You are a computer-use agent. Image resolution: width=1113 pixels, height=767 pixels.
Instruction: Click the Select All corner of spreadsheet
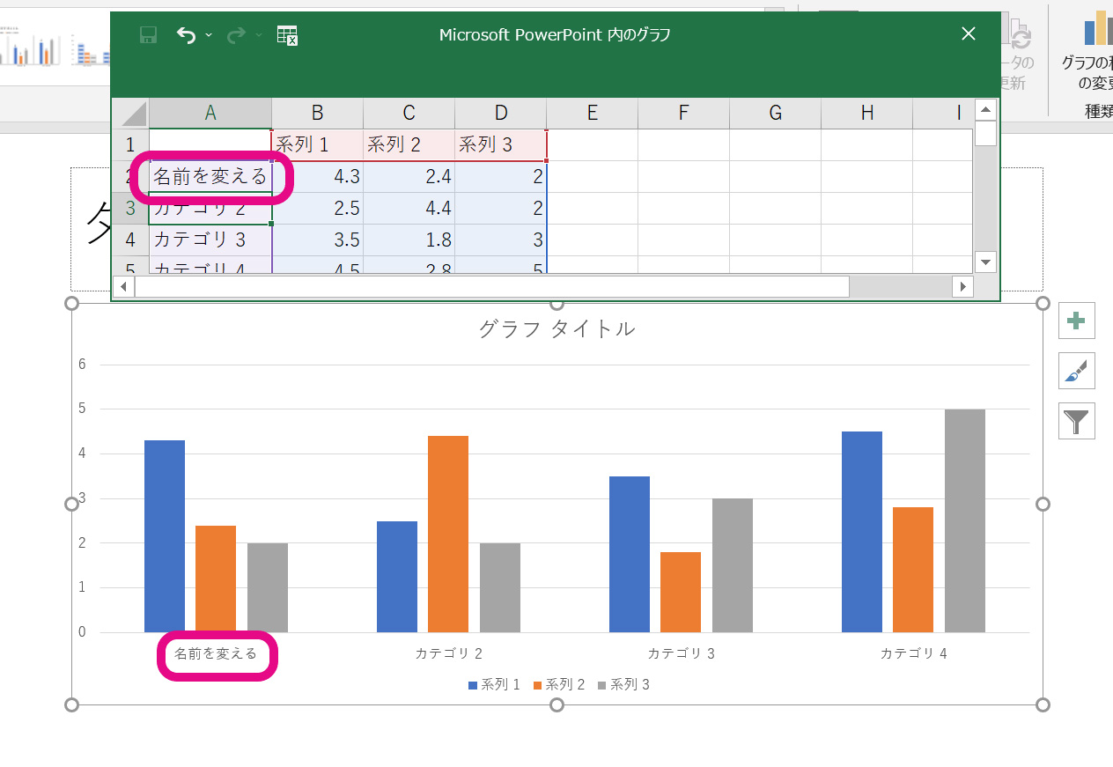[130, 113]
